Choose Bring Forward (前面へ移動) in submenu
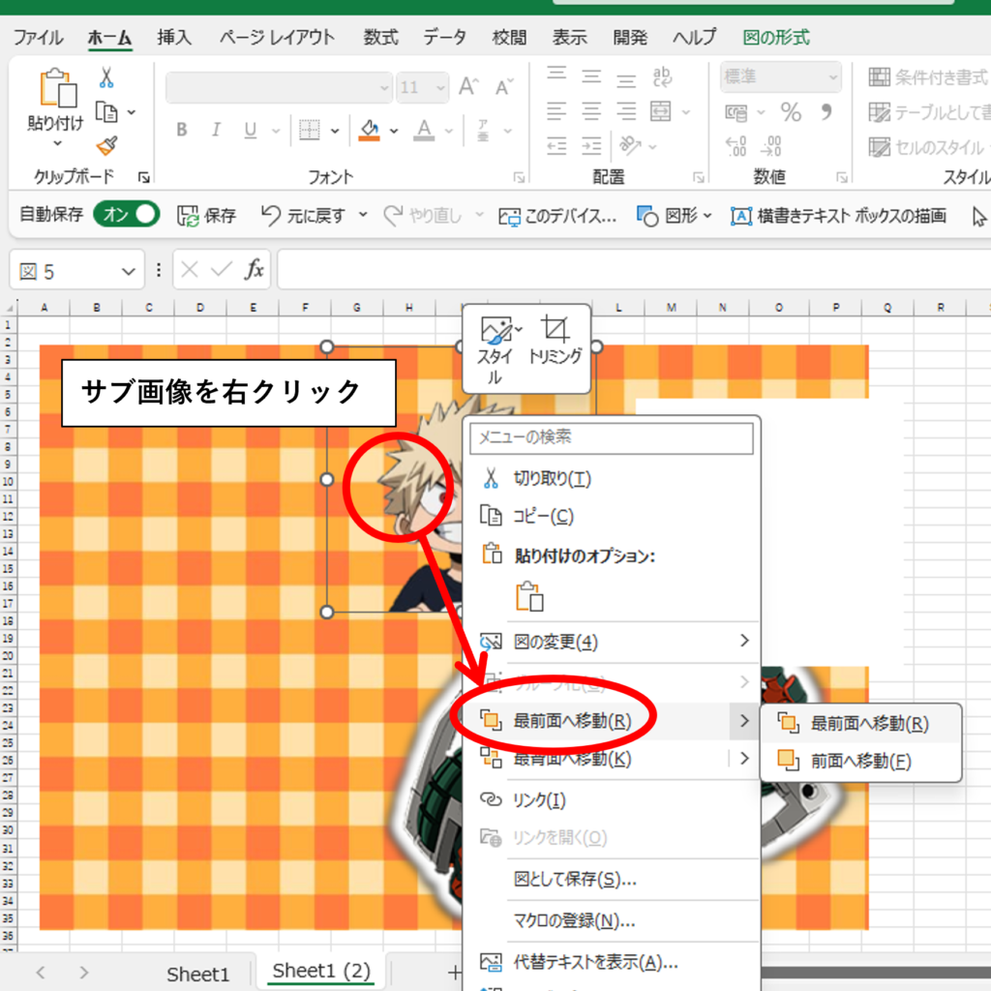This screenshot has width=991, height=991. point(860,761)
